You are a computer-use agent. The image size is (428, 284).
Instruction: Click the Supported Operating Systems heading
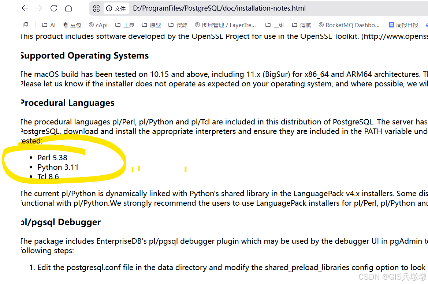coord(85,56)
